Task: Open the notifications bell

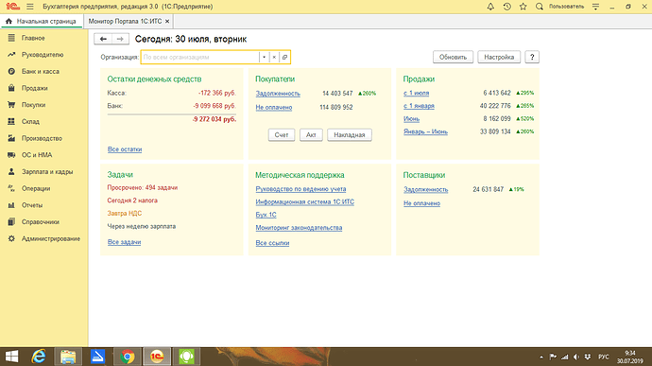Action: pyautogui.click(x=490, y=7)
